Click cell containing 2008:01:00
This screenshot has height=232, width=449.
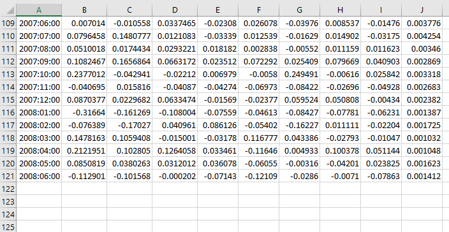click(x=39, y=112)
